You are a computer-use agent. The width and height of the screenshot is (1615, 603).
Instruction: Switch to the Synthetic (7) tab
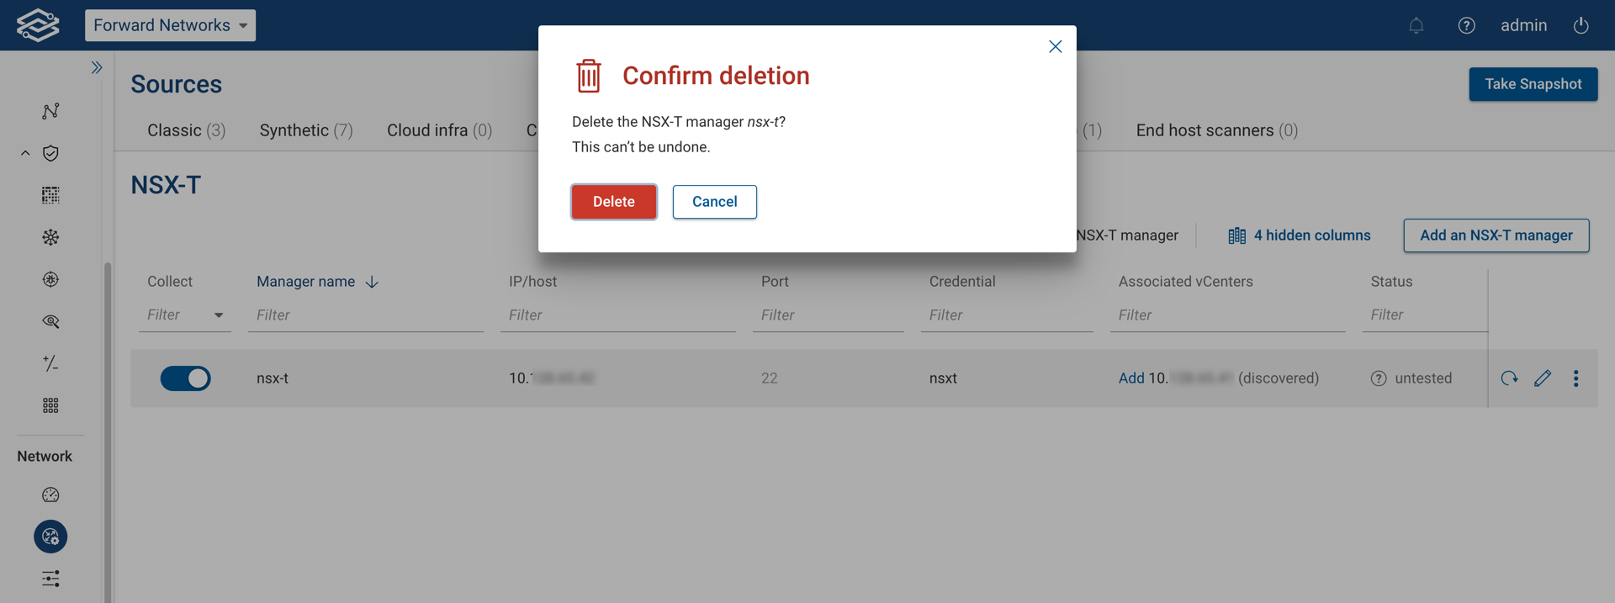pyautogui.click(x=306, y=130)
